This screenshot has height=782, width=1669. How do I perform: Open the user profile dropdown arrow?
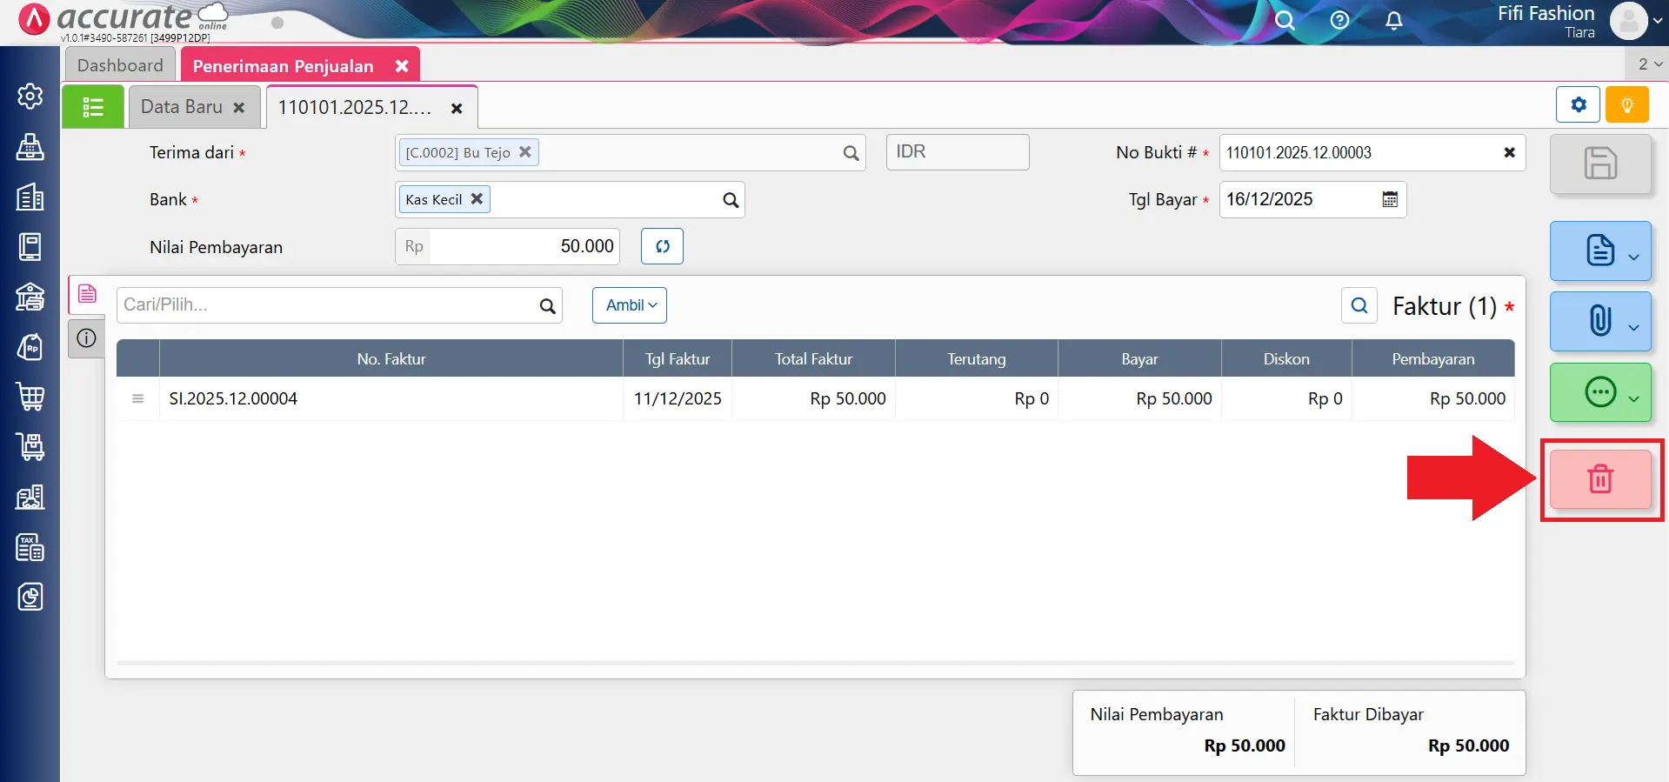[x=1658, y=21]
